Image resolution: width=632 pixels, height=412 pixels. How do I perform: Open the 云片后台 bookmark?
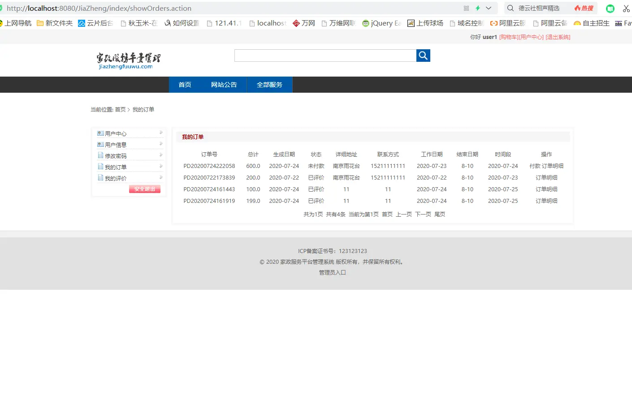[x=95, y=23]
